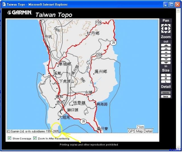Click the Detail 'less' button

(x=166, y=96)
